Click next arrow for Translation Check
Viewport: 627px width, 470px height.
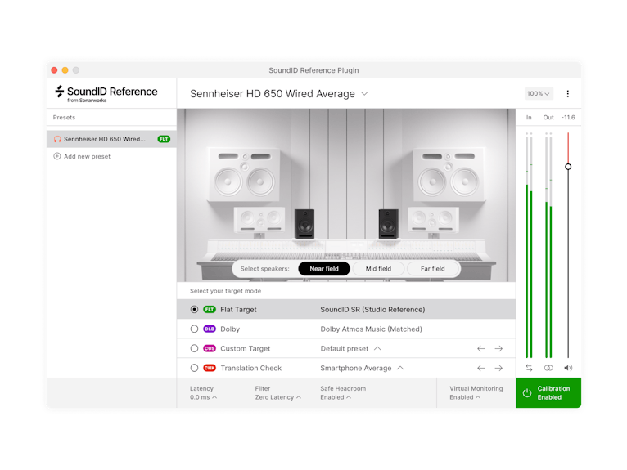(x=498, y=368)
